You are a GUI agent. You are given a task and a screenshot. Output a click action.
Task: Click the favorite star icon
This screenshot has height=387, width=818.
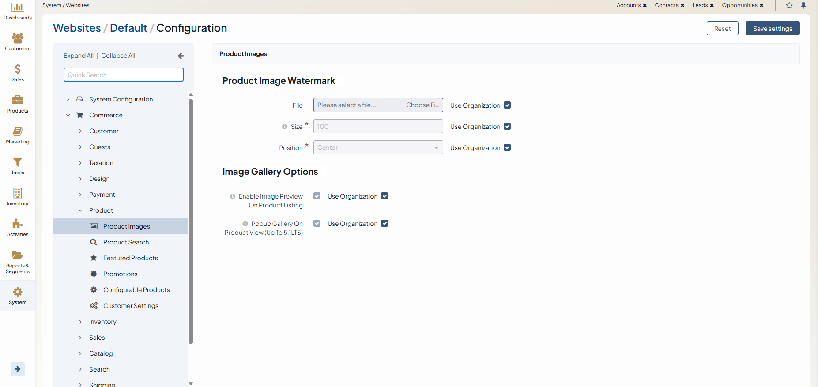789,5
